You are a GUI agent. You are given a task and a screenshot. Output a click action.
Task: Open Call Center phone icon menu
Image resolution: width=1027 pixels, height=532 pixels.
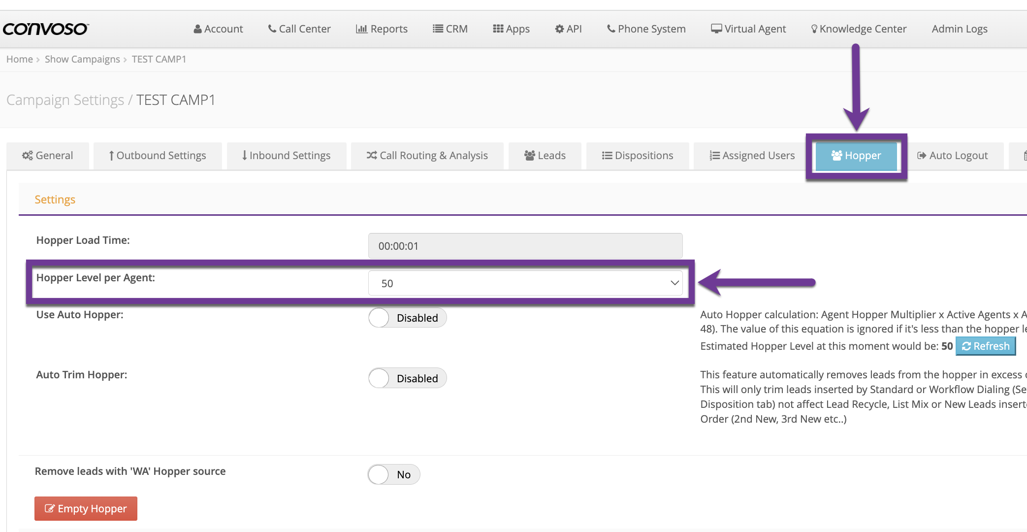(x=299, y=29)
